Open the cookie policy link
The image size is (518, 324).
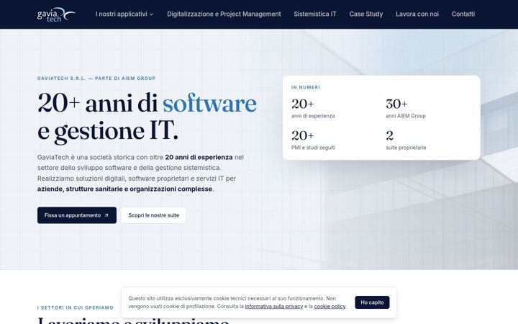pyautogui.click(x=330, y=307)
